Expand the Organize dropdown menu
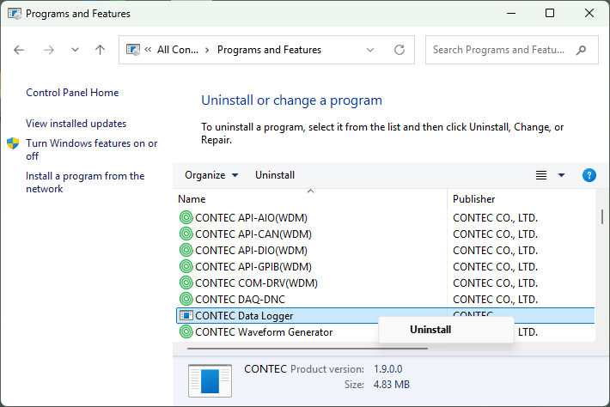 (211, 175)
